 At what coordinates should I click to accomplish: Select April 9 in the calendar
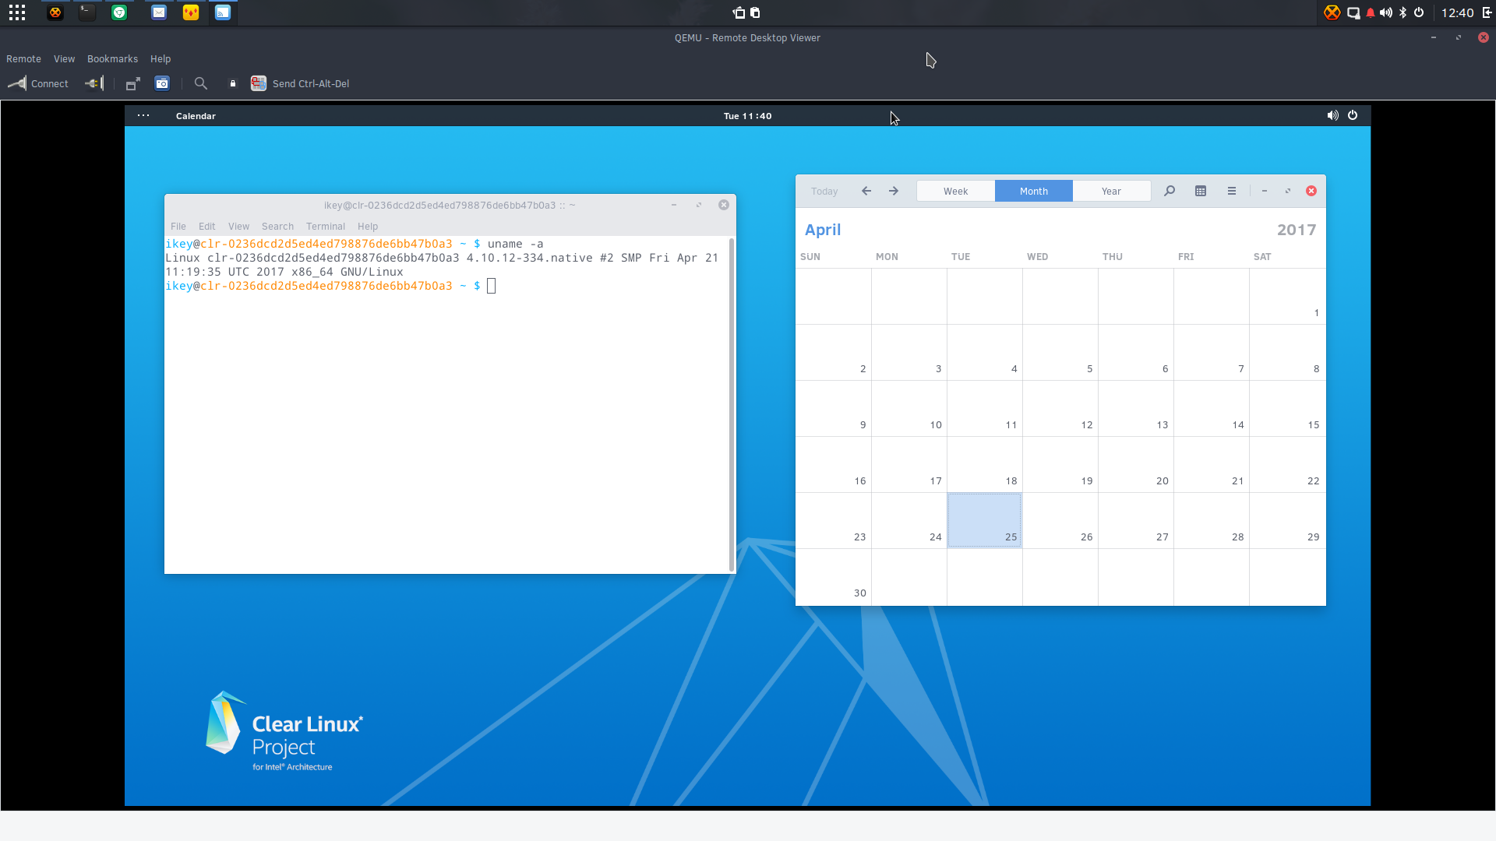(x=834, y=408)
